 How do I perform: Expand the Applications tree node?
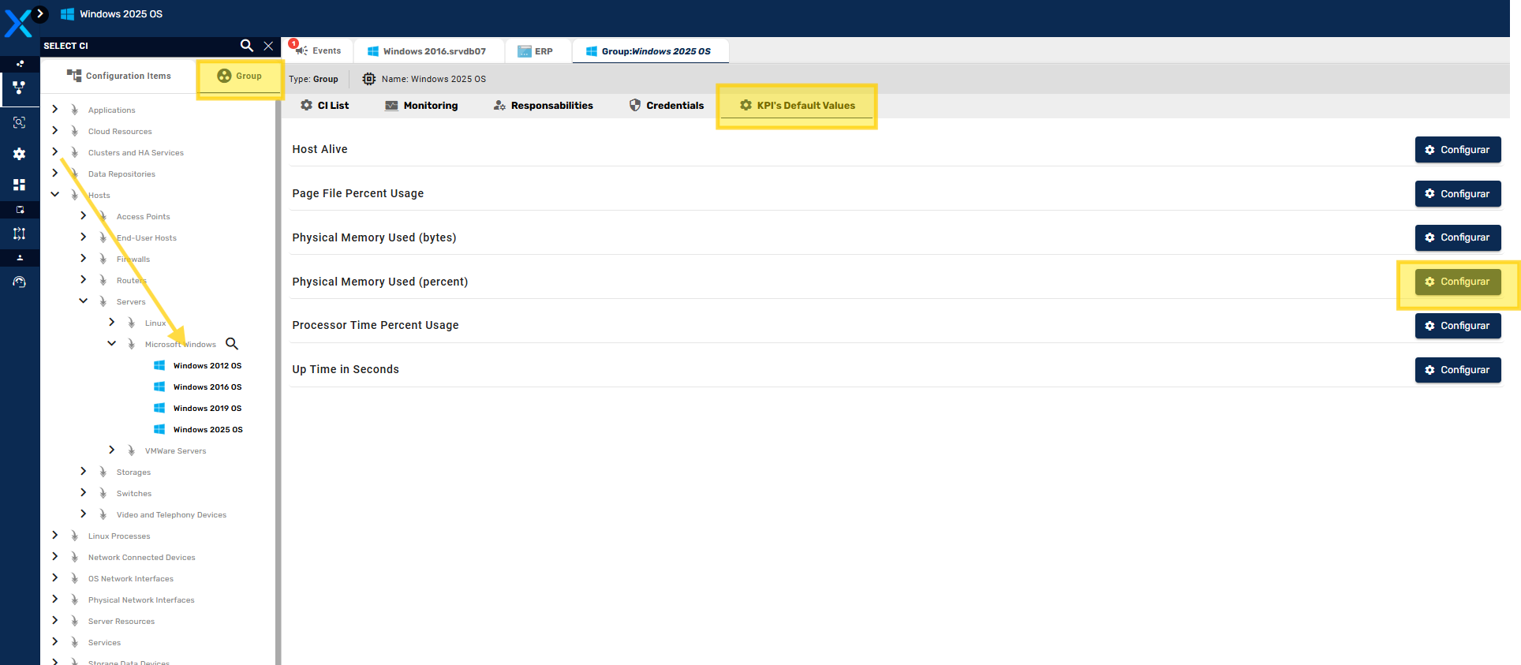coord(55,110)
